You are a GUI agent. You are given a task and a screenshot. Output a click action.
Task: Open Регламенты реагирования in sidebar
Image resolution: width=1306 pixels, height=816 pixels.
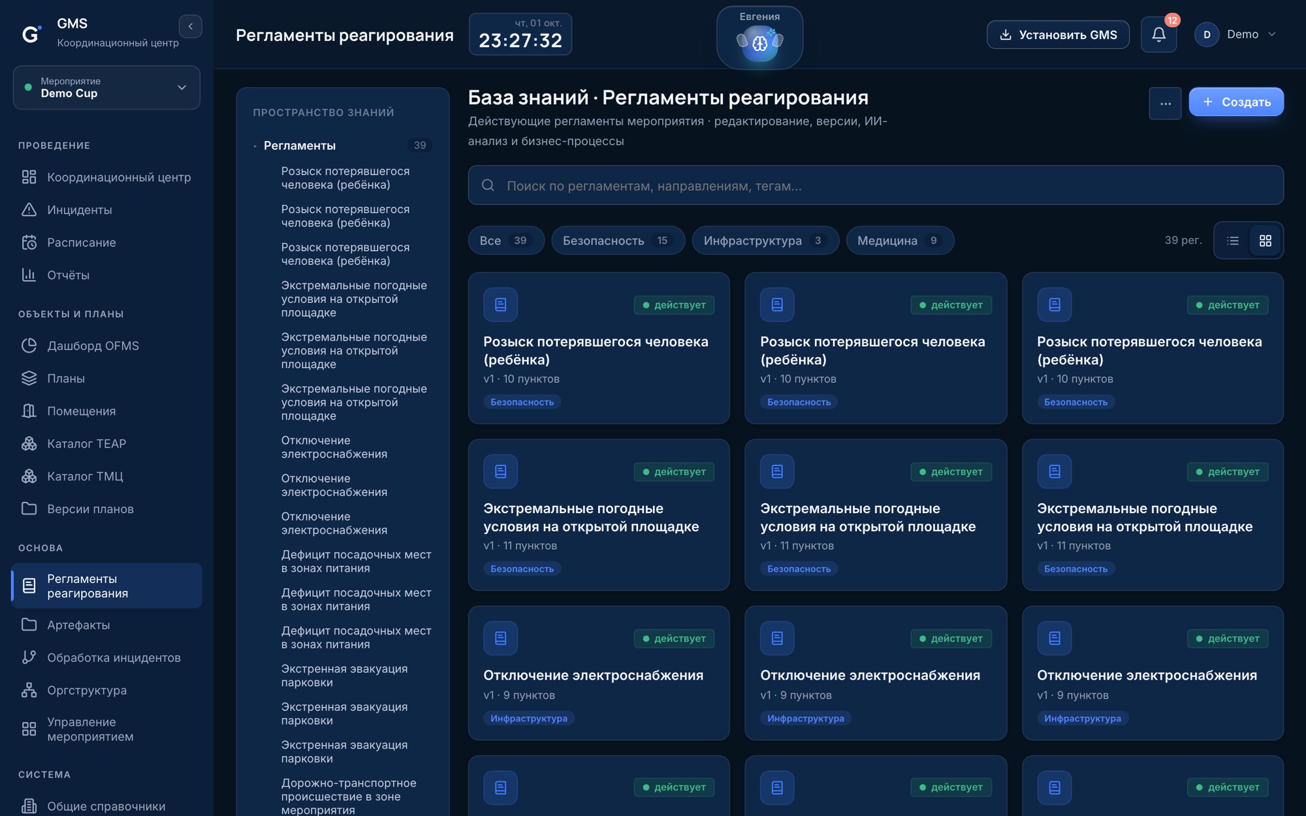pyautogui.click(x=107, y=586)
